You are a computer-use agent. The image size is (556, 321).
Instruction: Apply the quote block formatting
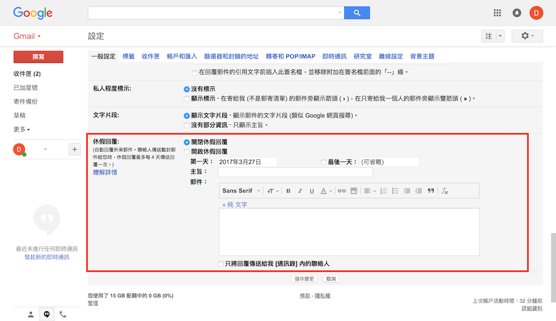[x=430, y=191]
